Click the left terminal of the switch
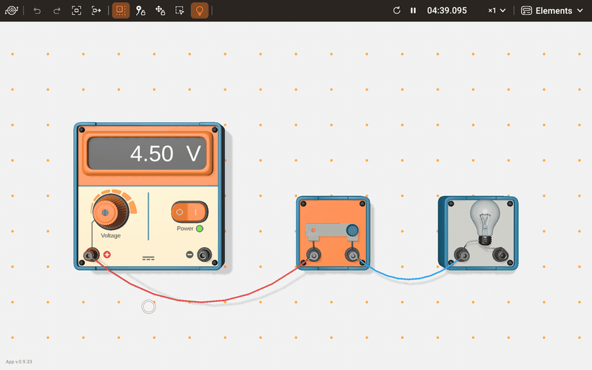Screen dimensions: 592x370 click(x=313, y=255)
